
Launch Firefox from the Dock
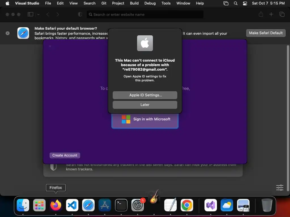click(56, 205)
